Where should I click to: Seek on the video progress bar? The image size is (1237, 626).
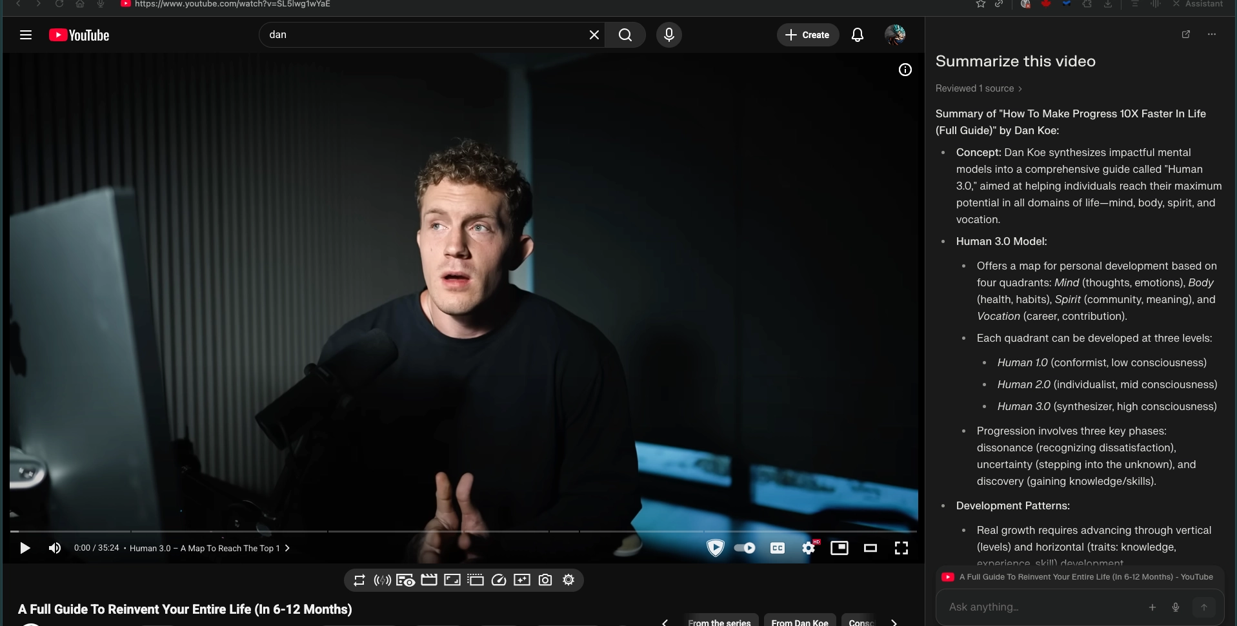tap(463, 531)
